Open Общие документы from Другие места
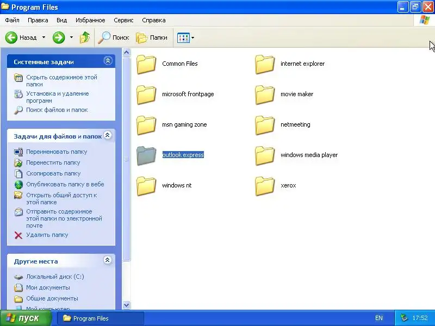The width and height of the screenshot is (435, 326). click(52, 298)
